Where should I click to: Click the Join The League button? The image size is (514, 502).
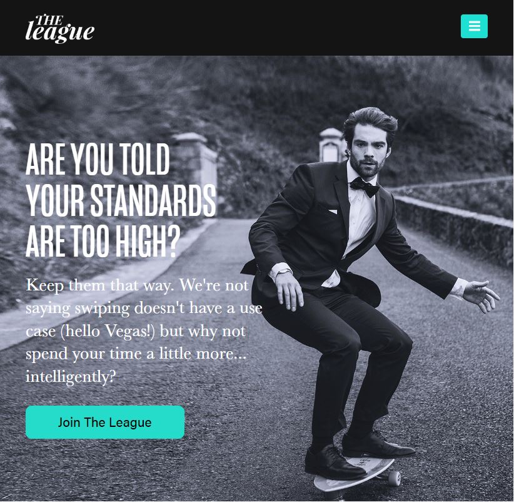click(105, 423)
